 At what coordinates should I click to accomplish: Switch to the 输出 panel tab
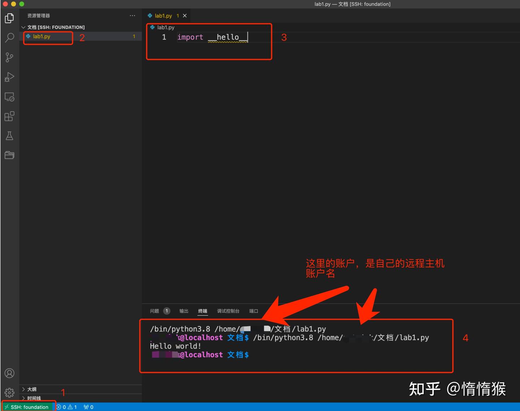[x=183, y=311]
